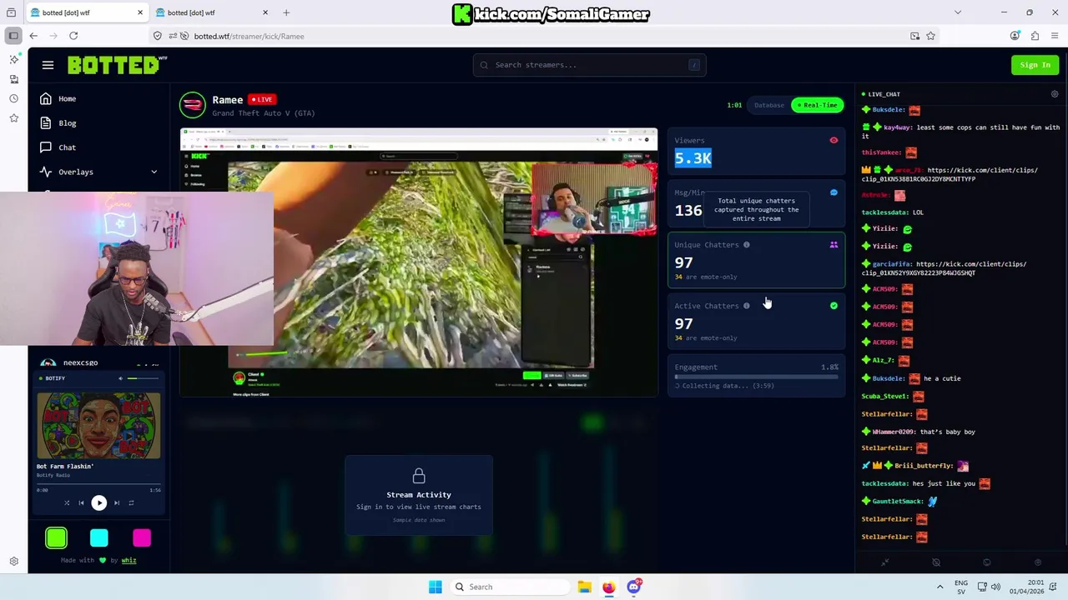Mute Botify with the speaker icon
The height and width of the screenshot is (600, 1068).
click(120, 378)
